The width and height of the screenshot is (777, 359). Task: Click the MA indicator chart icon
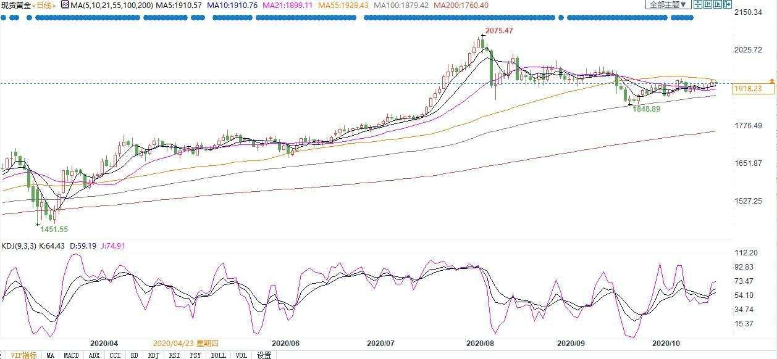[65, 4]
